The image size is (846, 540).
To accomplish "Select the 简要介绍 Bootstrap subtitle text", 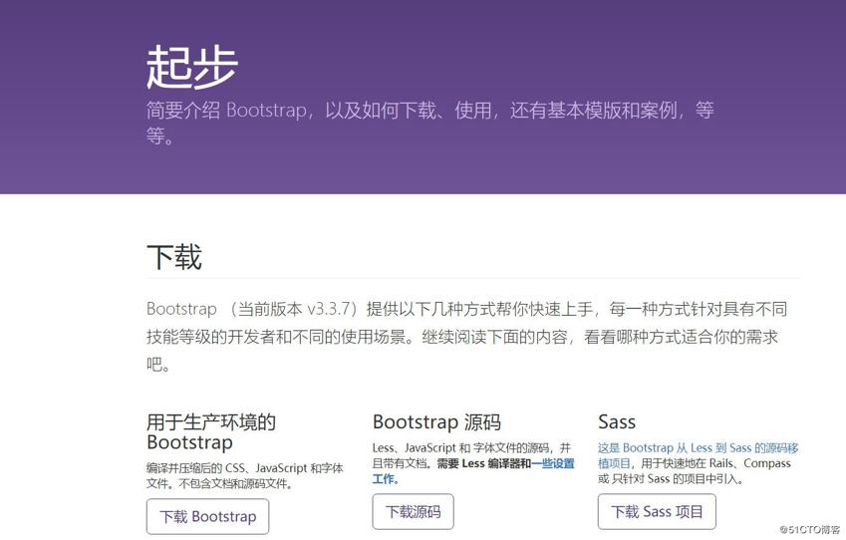I will tap(430, 123).
